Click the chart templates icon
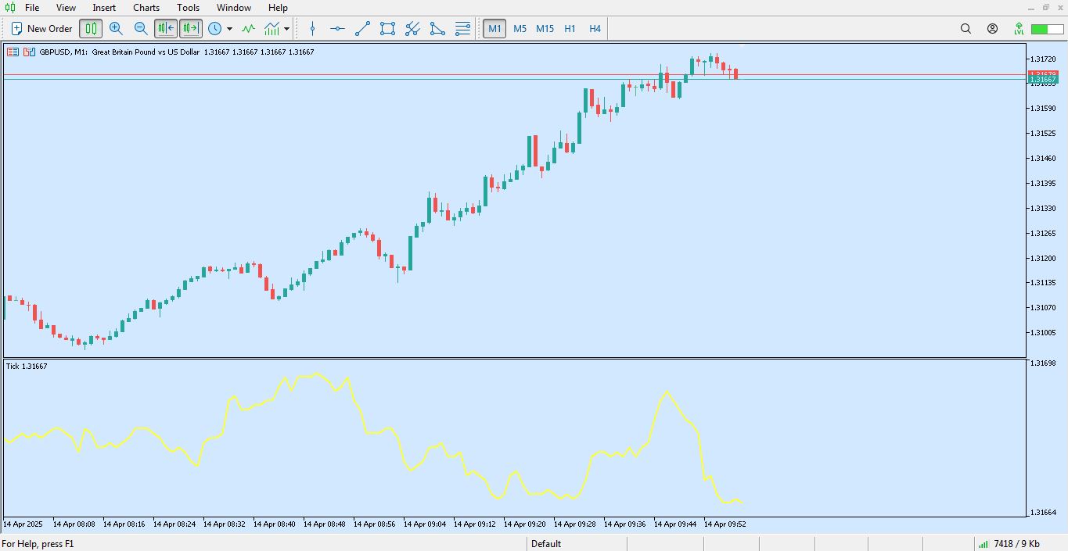Viewport: 1068px width, 551px height. pyautogui.click(x=271, y=29)
